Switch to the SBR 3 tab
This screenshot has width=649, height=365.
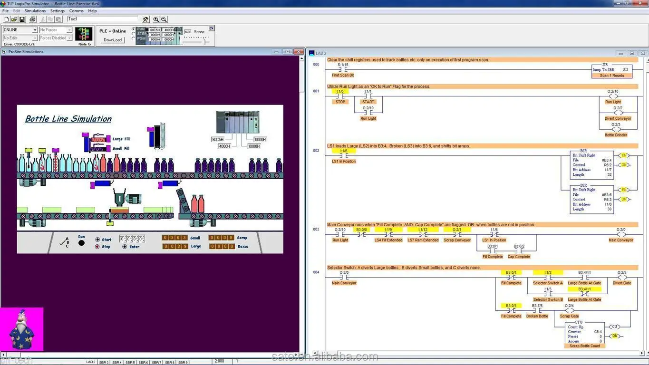point(104,362)
